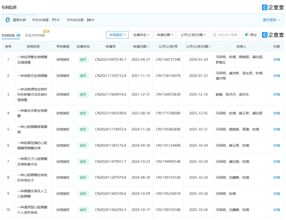Click application date 2024-10-09

pos(141,194)
